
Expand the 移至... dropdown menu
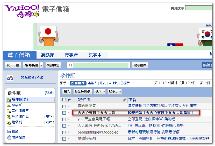tap(115, 92)
